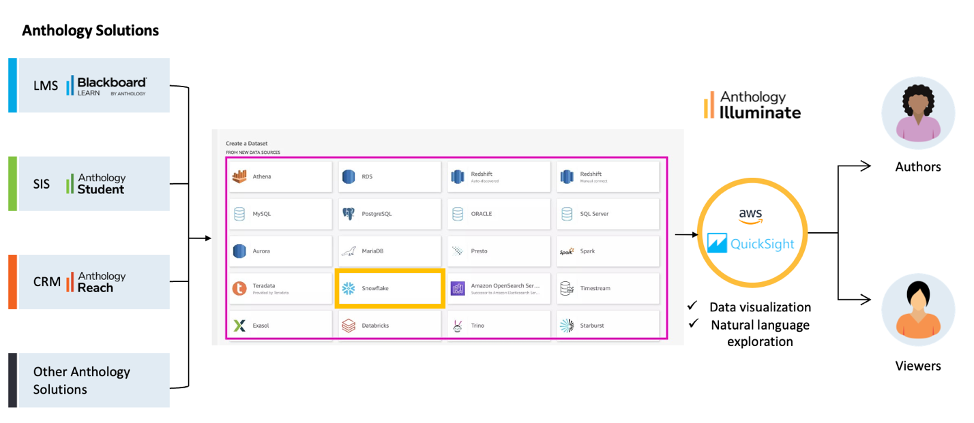Click 'Successor to Amazon Elasticsearch' subtitle
This screenshot has width=974, height=423.
tap(505, 293)
